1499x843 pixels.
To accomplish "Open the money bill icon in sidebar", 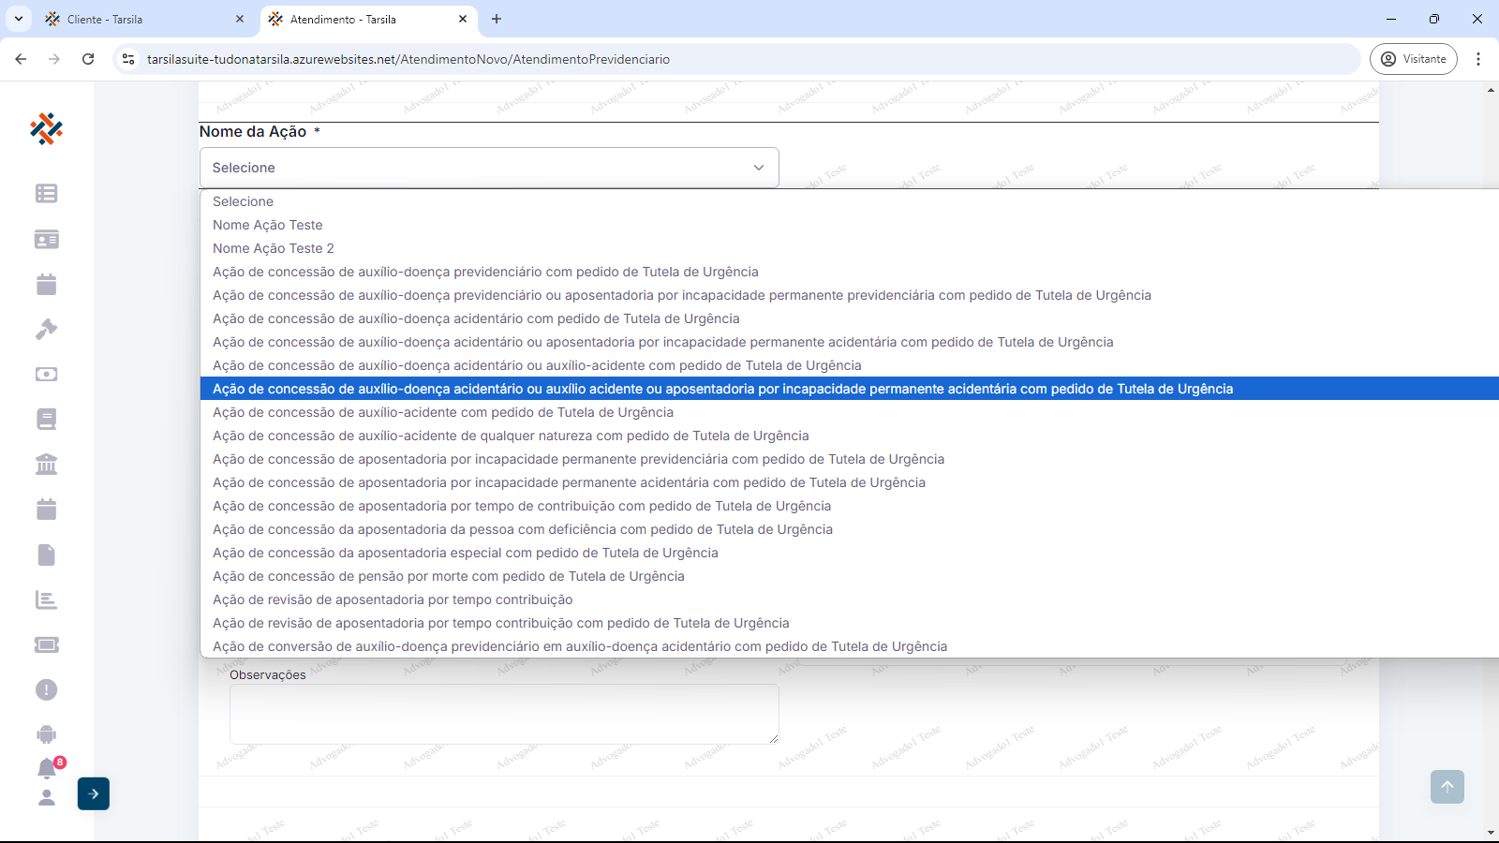I will point(46,374).
